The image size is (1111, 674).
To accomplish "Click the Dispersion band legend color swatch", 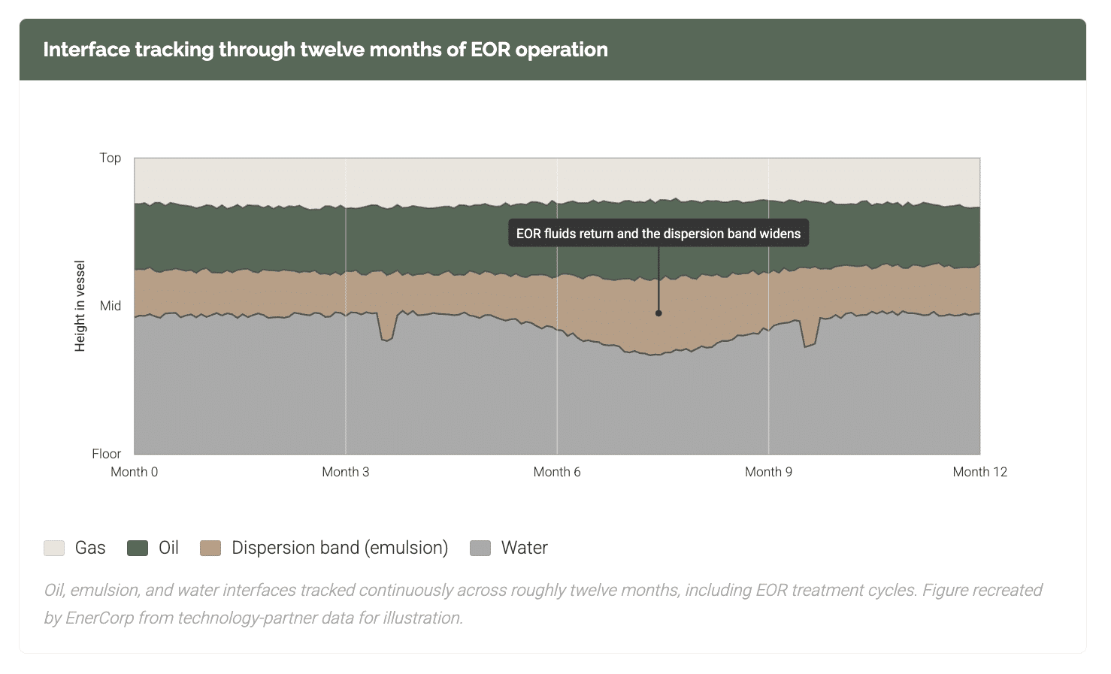I will click(210, 548).
